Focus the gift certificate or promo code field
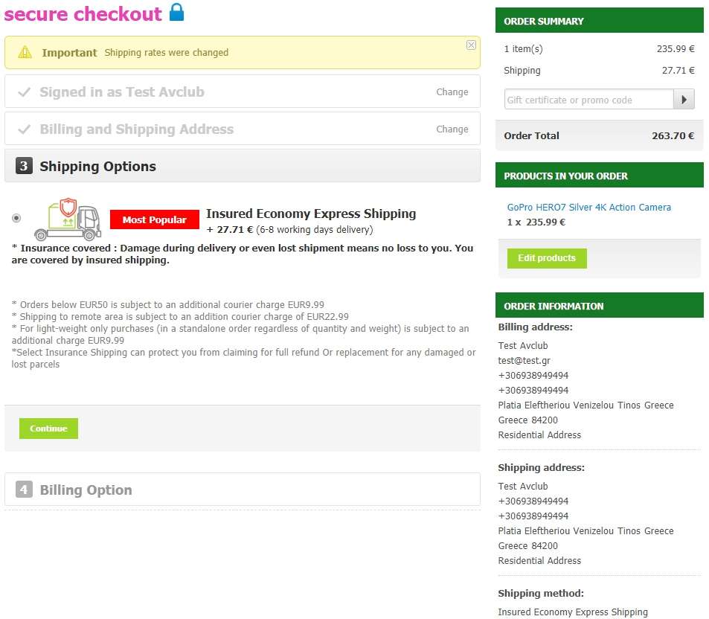709x619 pixels. point(588,100)
